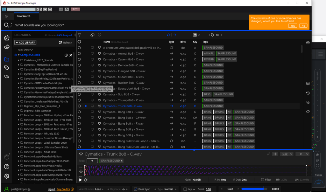The image size is (326, 192).
Task: Open the C key dropdown in preview panel
Action: 302,154
